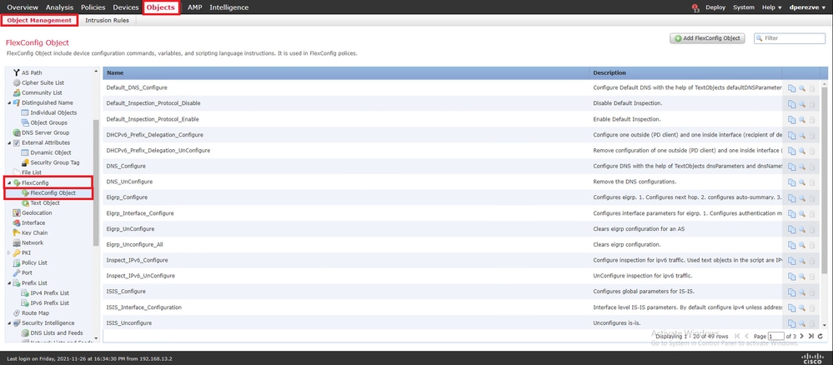Image resolution: width=833 pixels, height=365 pixels.
Task: Open the dperezve user menu
Action: (808, 7)
